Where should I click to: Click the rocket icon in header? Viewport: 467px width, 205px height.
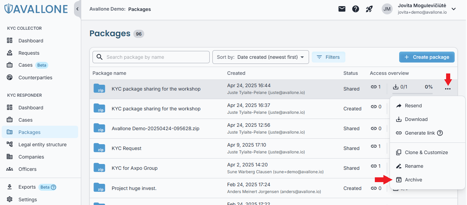(x=369, y=9)
